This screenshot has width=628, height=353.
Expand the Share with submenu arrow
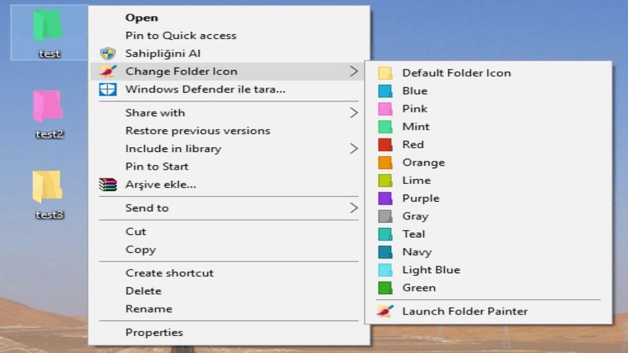coord(354,113)
